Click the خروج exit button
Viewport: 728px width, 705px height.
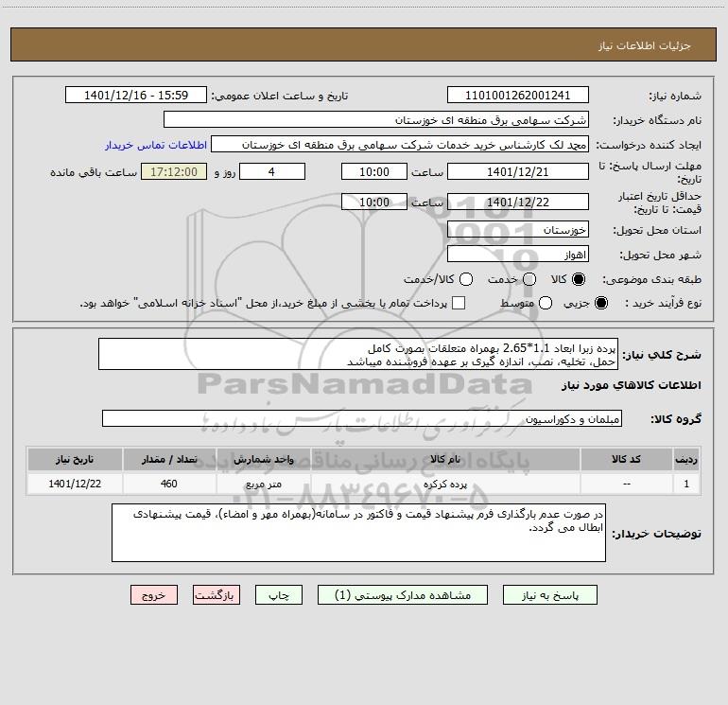(154, 595)
